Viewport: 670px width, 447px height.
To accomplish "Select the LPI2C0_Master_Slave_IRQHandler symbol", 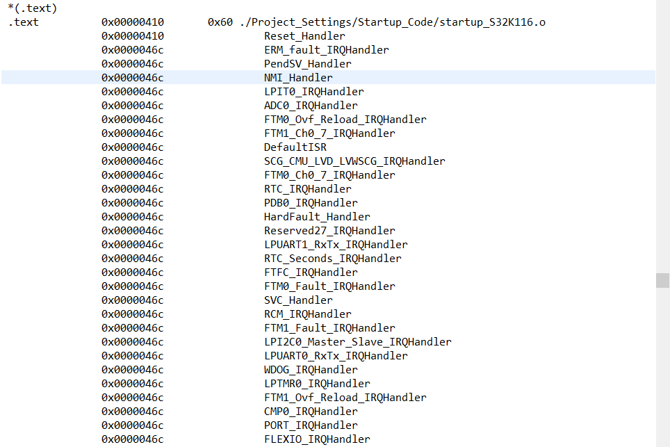I will (358, 342).
